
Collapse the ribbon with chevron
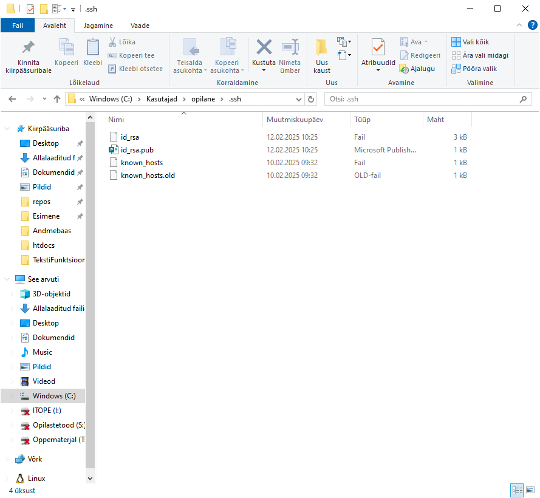coord(519,25)
